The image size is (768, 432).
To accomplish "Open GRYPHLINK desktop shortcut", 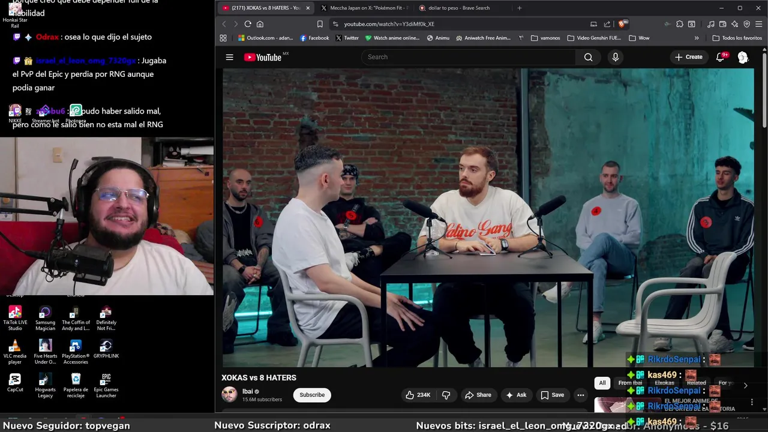I will (x=106, y=349).
